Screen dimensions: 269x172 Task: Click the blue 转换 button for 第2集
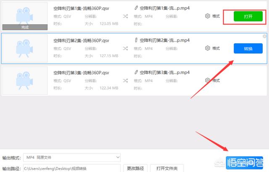coord(248,48)
